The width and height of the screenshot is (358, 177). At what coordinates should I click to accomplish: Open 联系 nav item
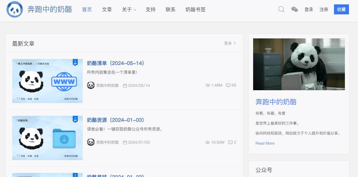pos(170,9)
